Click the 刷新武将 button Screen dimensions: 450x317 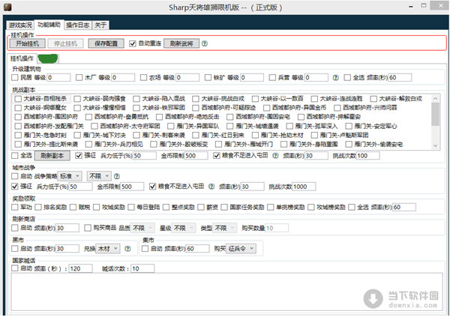pos(181,43)
